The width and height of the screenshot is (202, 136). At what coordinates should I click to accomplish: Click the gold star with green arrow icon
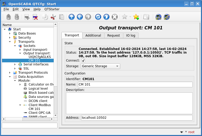click(136, 17)
